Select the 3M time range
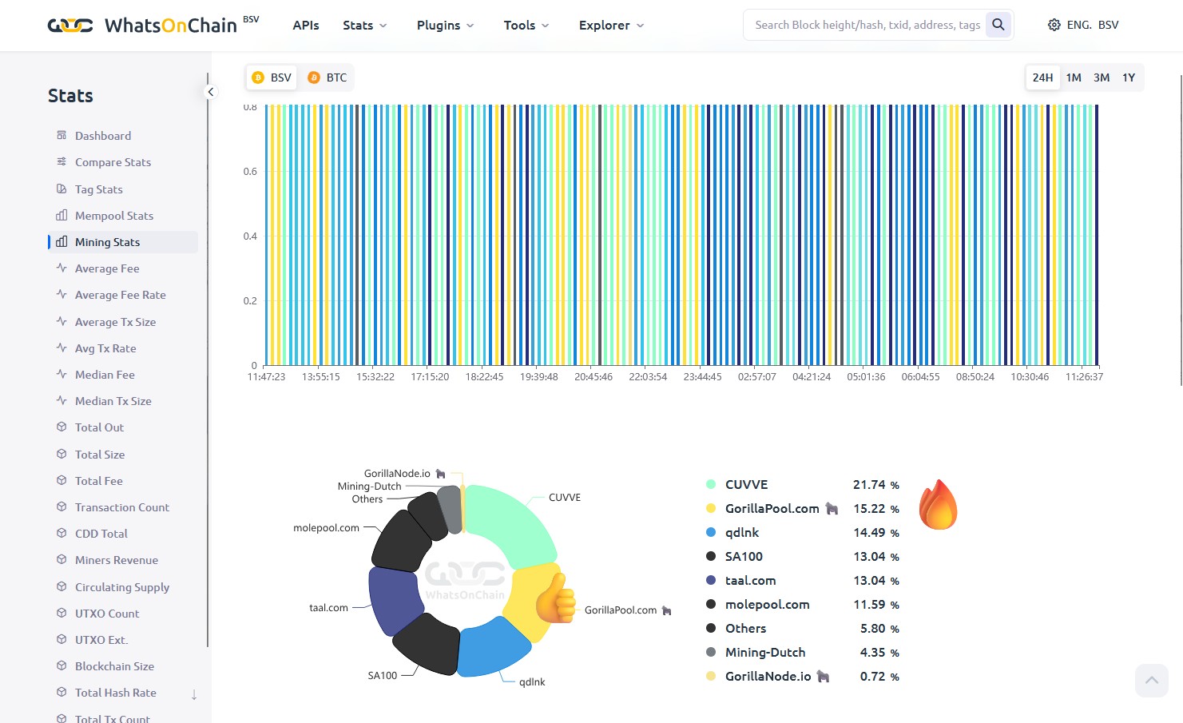The image size is (1183, 723). [1102, 77]
